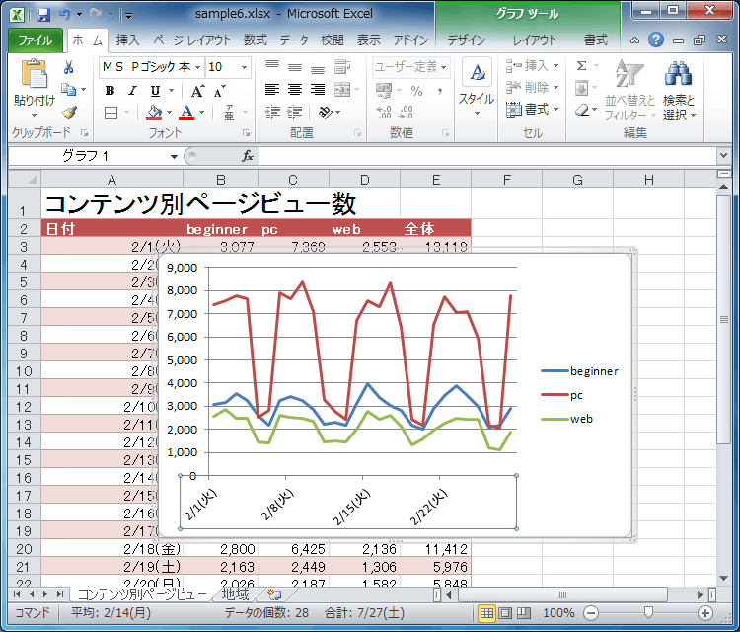Open the font name dropdown
Screen dimensions: 740x632
coord(197,67)
